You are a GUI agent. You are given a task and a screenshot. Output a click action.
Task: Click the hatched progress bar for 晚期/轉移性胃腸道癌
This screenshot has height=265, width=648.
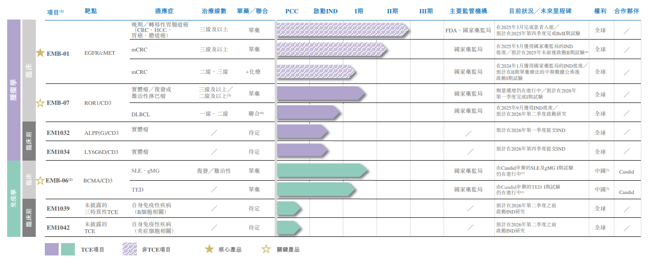point(342,30)
